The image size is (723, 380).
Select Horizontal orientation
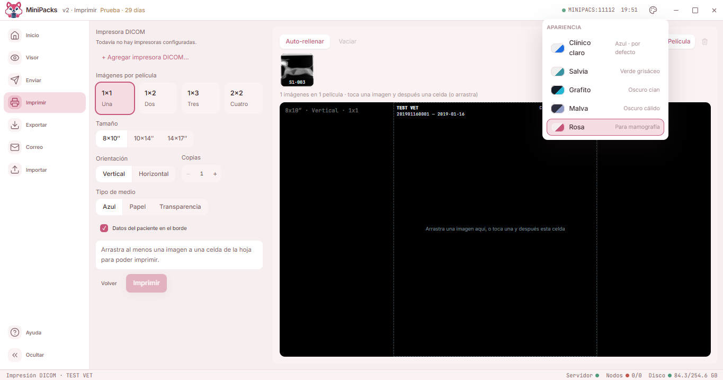tap(154, 174)
